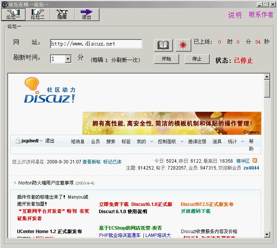Click the 停止 stop button
The image size is (277, 248).
197,59
